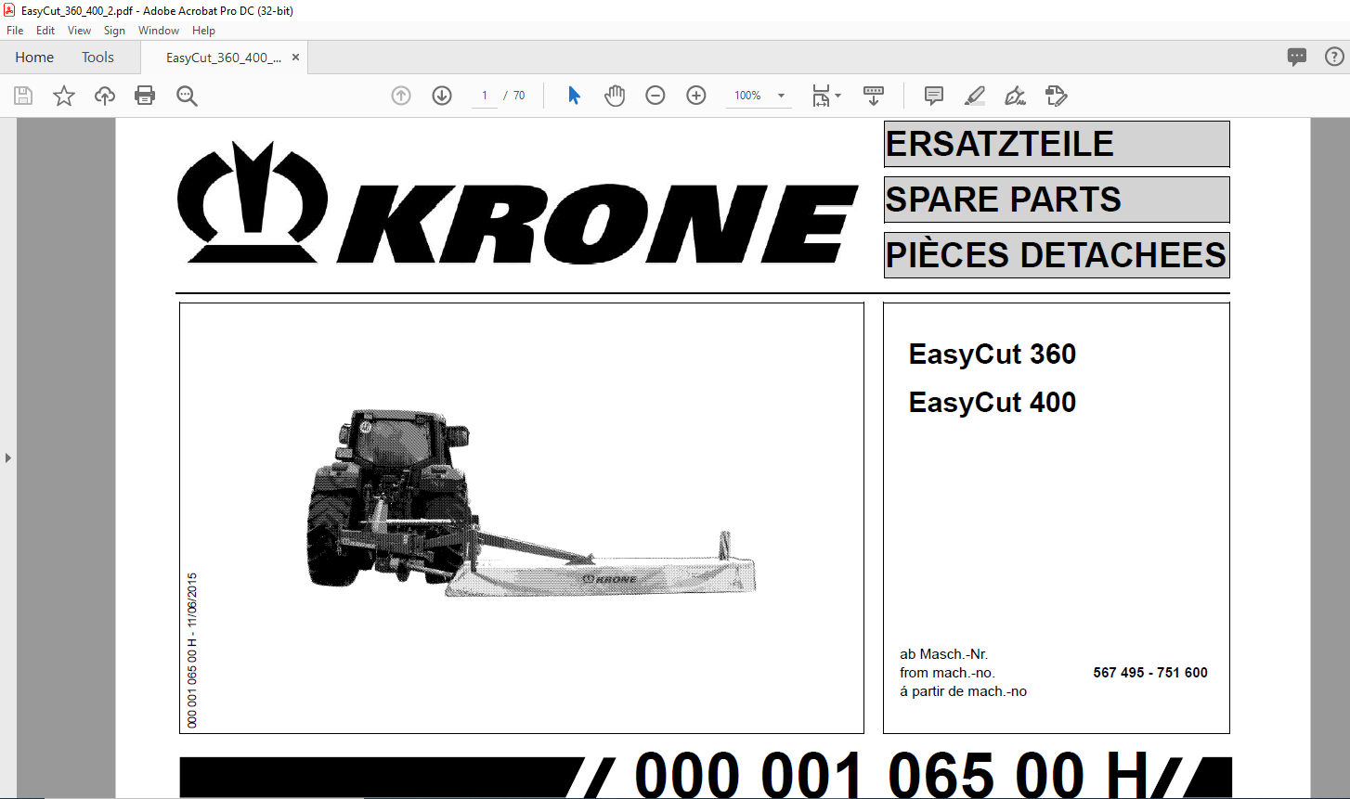The height and width of the screenshot is (799, 1350).
Task: Open the File menu
Action: click(x=15, y=31)
